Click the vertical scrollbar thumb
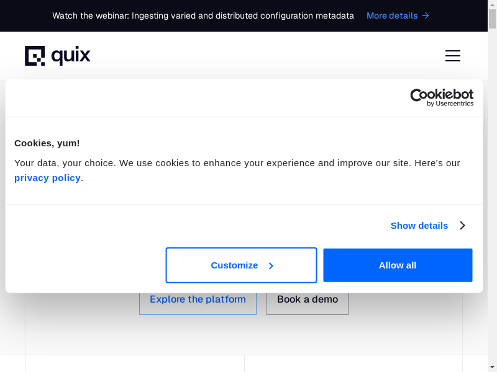Image resolution: width=497 pixels, height=372 pixels. pos(493,19)
